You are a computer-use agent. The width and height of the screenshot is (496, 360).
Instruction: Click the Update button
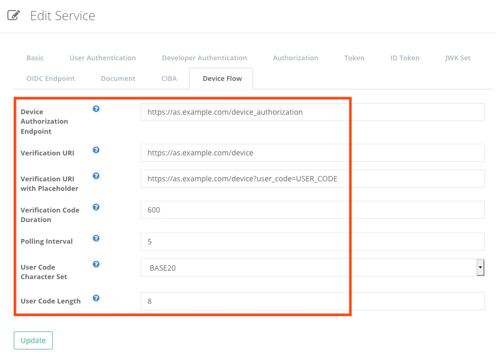tap(33, 340)
